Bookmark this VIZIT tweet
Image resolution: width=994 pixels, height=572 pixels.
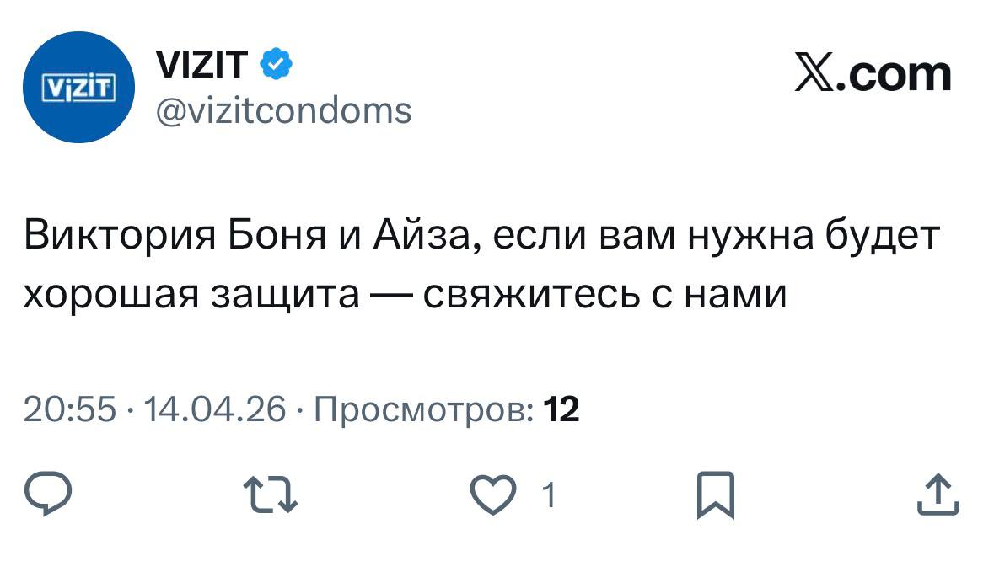[x=717, y=494]
